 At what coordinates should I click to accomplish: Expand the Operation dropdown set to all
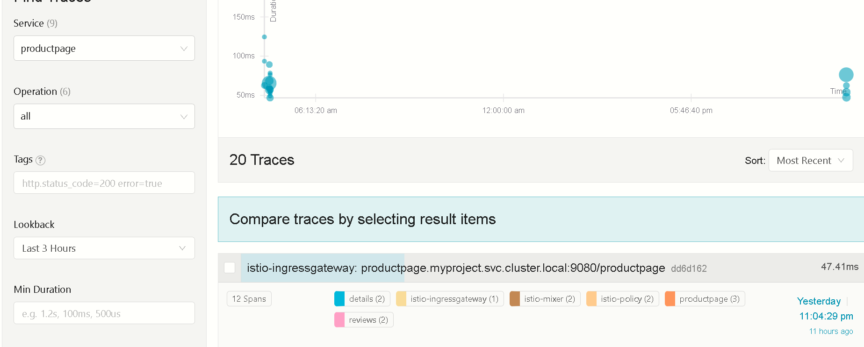point(104,116)
